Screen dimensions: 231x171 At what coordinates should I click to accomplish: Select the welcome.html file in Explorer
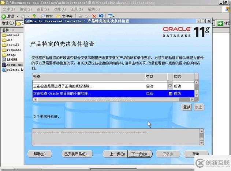pos(12,70)
